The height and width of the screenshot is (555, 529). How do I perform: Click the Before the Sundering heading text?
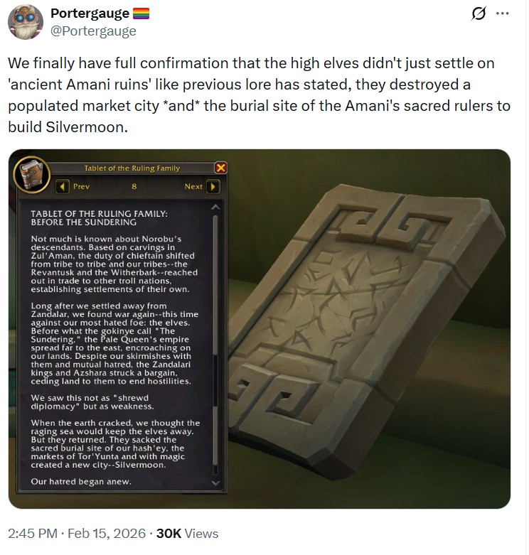[84, 222]
